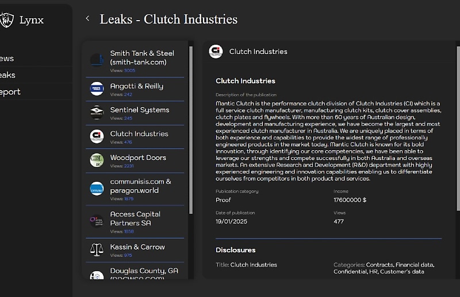Open Access Capital Partners SA entry
The image size is (460, 297).
pos(135,222)
